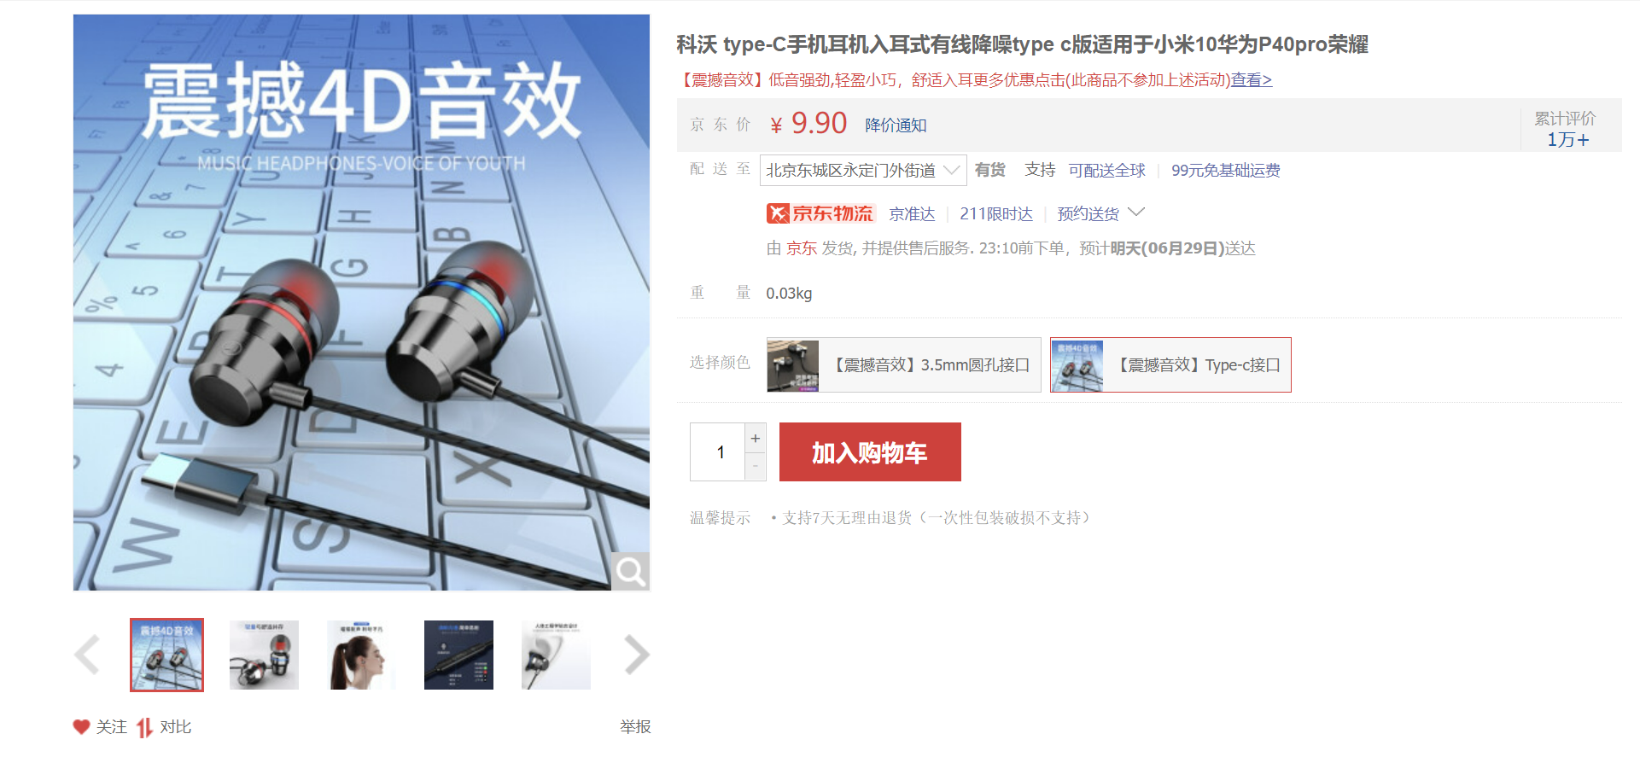Click the 加入购物车 button
Screen dimensions: 1640x763
pyautogui.click(x=870, y=451)
